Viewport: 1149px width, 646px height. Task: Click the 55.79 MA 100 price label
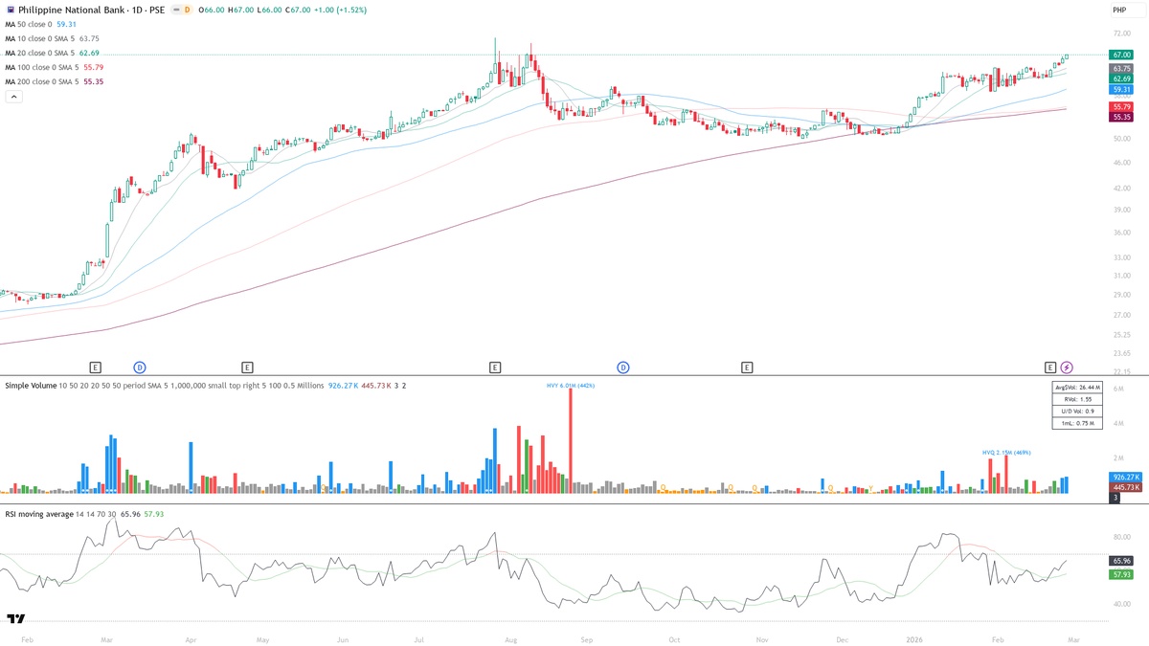(x=1121, y=106)
